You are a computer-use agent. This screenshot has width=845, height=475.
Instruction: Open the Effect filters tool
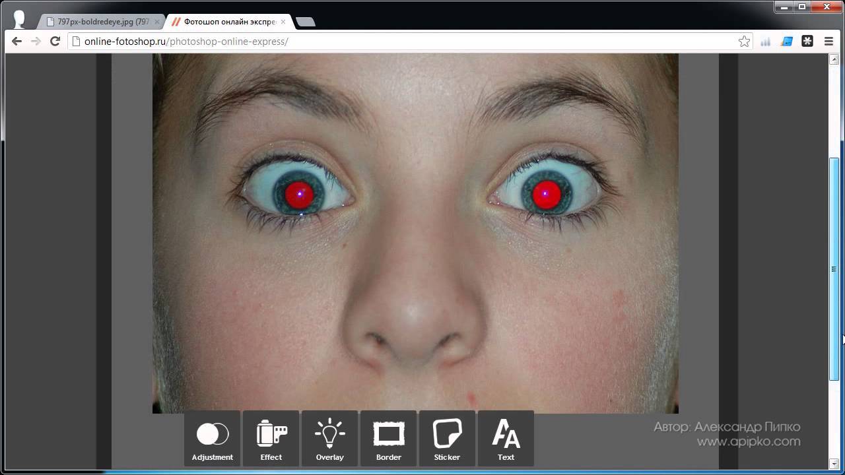[x=271, y=439]
